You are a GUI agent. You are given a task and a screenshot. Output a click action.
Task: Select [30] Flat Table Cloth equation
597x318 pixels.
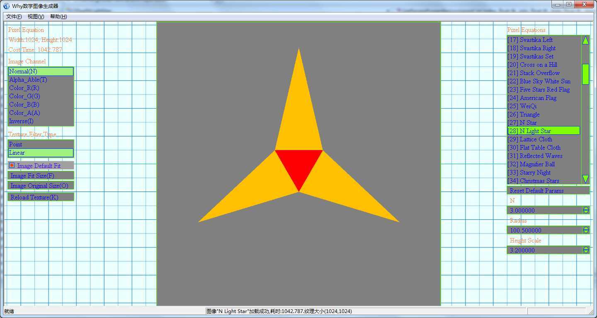[x=544, y=148]
